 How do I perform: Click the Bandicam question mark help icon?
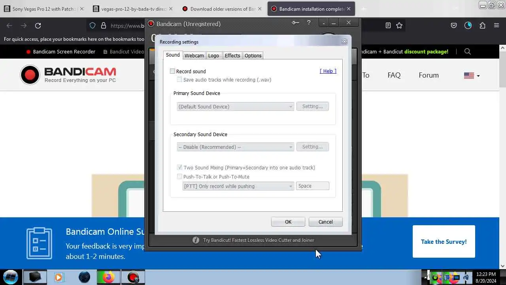pyautogui.click(x=309, y=23)
